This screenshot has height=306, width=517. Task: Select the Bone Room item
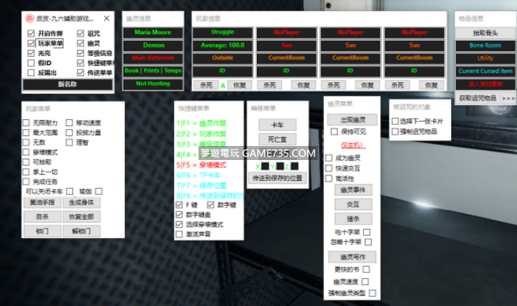(x=485, y=46)
